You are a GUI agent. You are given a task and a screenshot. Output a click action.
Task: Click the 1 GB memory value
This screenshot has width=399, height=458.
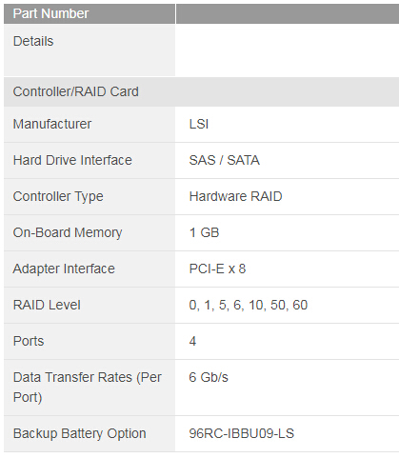point(204,232)
